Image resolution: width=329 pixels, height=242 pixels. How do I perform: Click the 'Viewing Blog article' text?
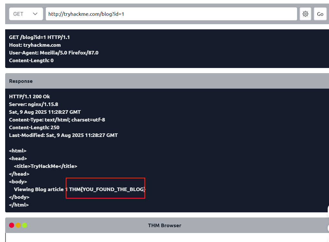39,189
